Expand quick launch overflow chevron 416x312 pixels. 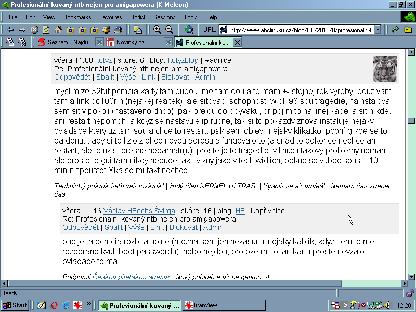coord(88,303)
